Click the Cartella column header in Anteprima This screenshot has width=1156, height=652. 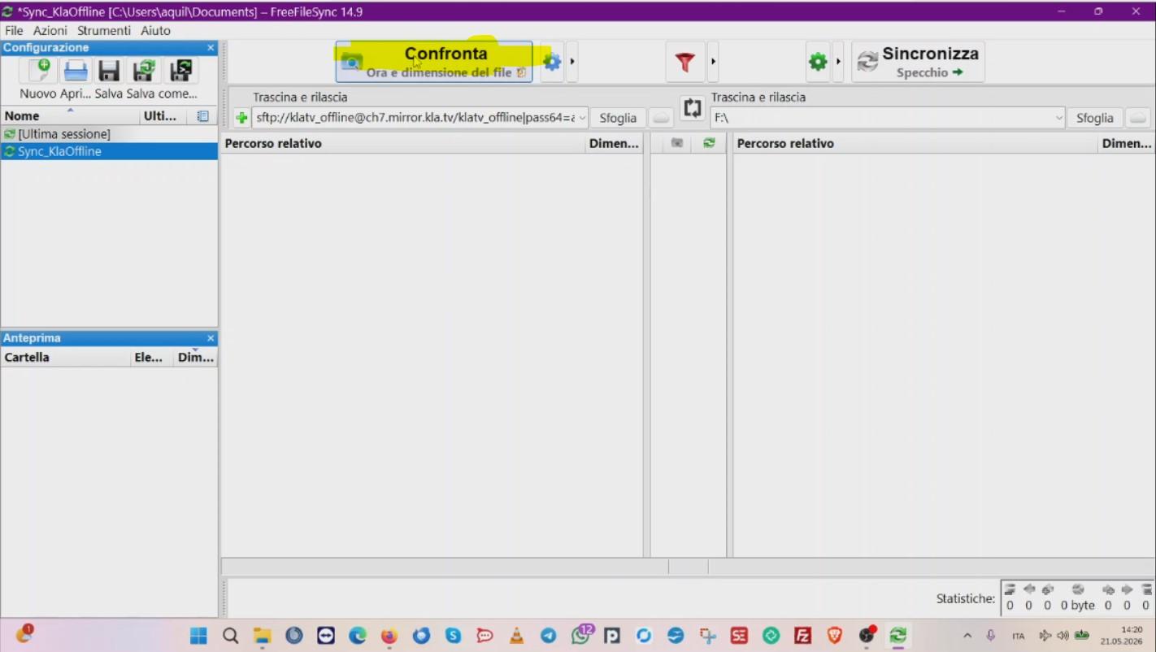click(67, 358)
